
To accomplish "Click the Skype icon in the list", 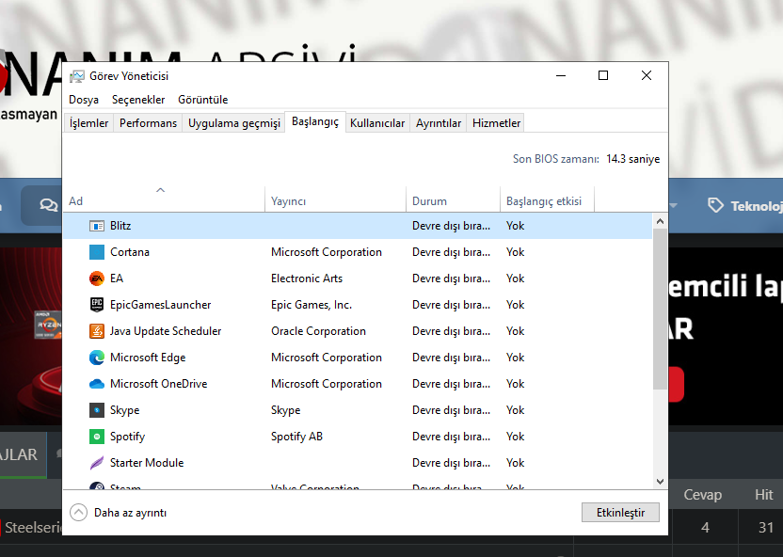I will coord(96,410).
